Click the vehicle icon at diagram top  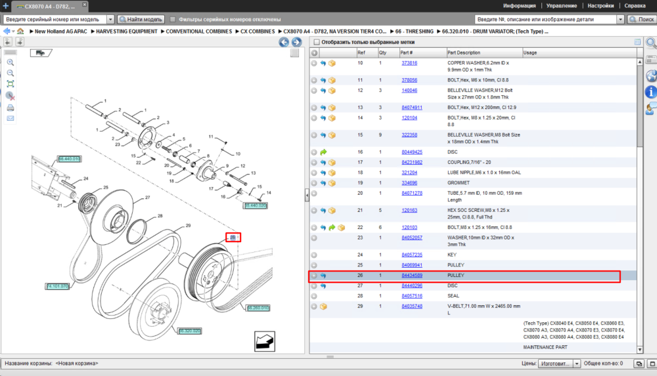pos(41,52)
